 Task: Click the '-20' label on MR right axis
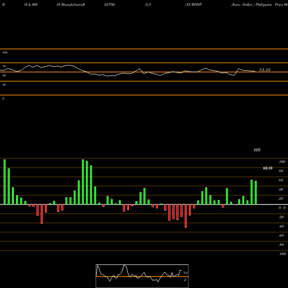pos(281,217)
